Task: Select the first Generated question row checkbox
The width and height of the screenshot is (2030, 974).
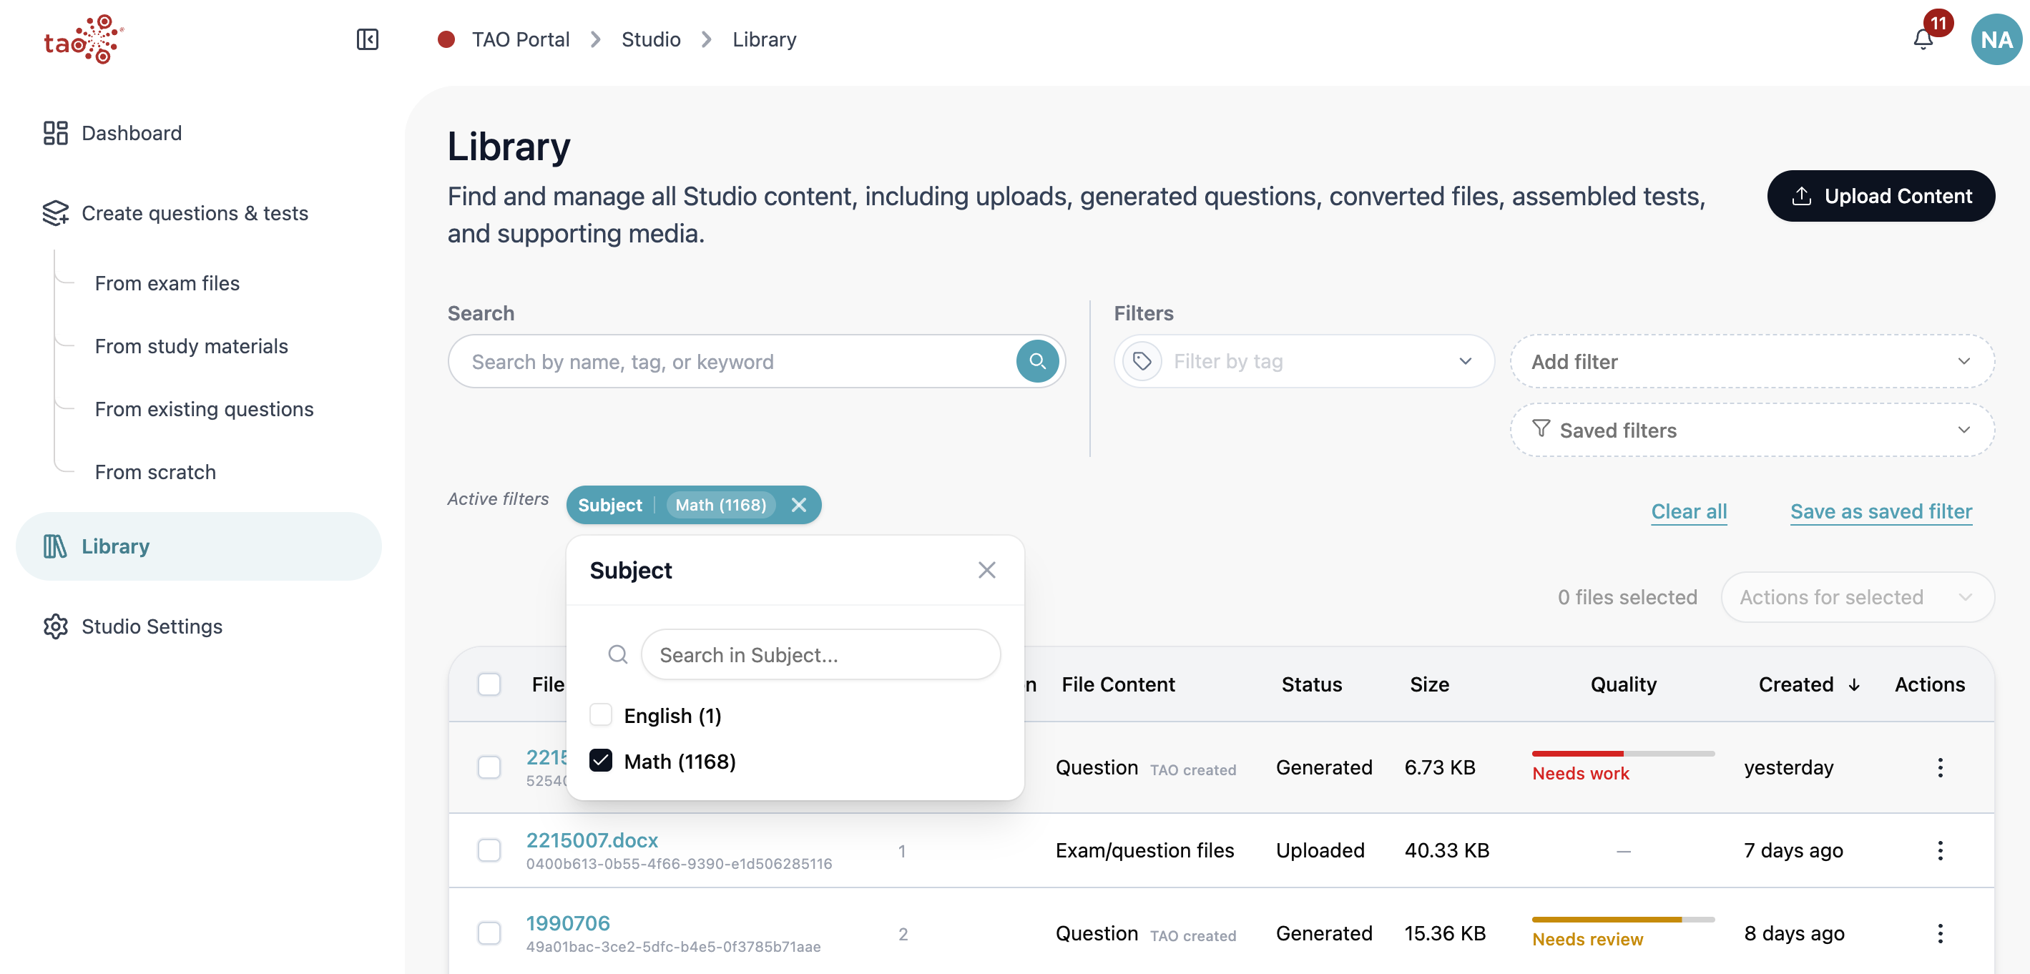Action: click(489, 767)
